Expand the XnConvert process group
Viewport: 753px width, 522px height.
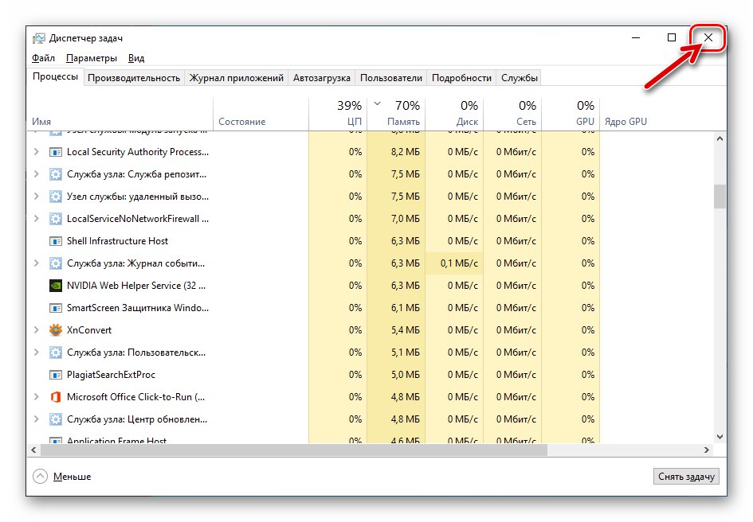pos(36,330)
